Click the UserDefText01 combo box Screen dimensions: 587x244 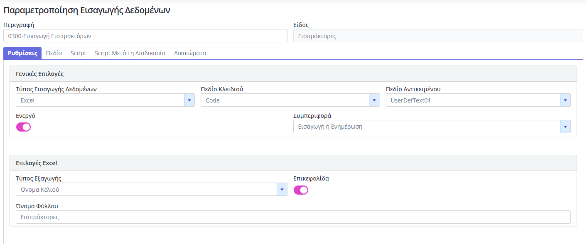coord(472,100)
